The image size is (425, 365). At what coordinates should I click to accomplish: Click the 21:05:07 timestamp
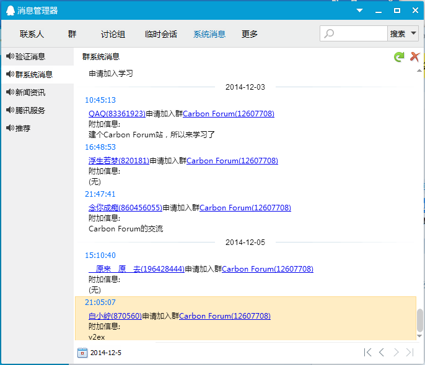(x=100, y=303)
